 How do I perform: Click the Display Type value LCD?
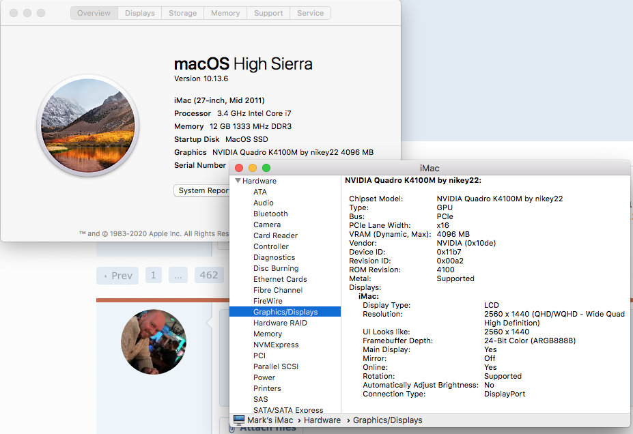point(491,305)
